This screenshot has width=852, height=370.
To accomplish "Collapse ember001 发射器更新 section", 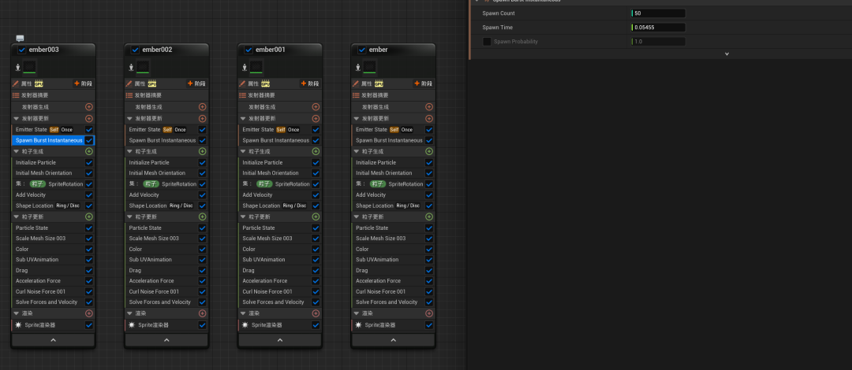I will 243,118.
